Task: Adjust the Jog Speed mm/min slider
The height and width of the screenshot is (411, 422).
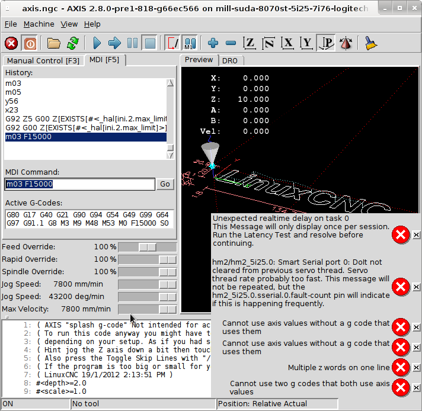Action: click(x=148, y=284)
